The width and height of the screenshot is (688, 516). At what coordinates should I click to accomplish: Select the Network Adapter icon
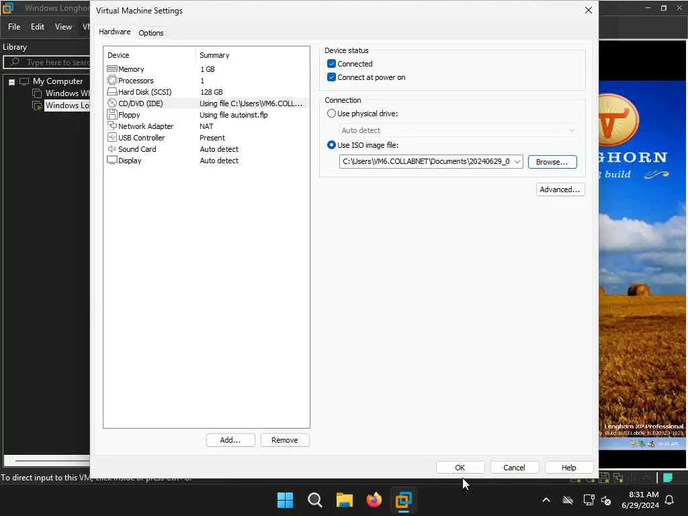(112, 126)
